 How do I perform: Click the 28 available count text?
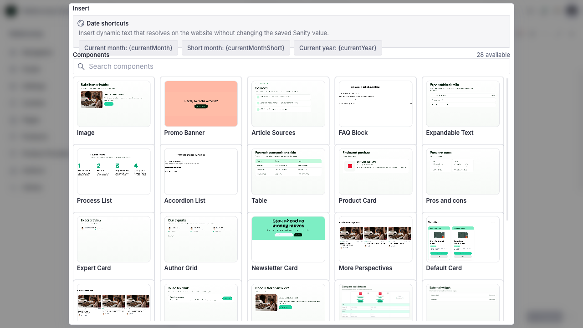point(493,55)
